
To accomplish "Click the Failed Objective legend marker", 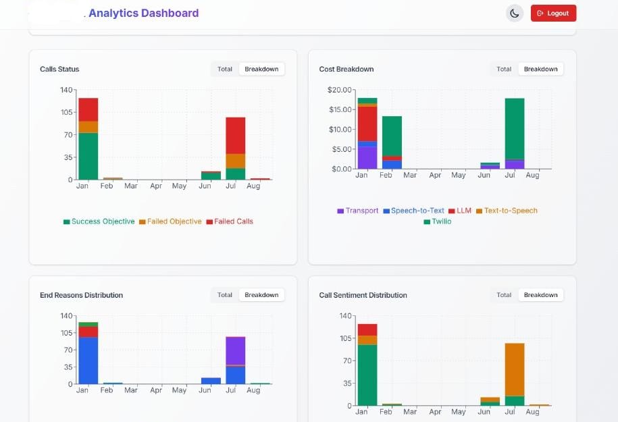I will [142, 221].
